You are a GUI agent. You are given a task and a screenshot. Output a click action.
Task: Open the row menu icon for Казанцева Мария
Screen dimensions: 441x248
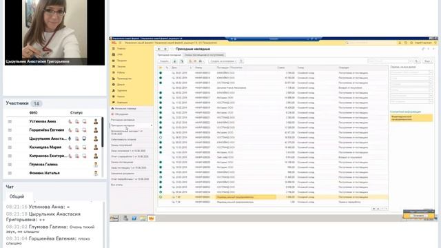[x=10, y=147]
